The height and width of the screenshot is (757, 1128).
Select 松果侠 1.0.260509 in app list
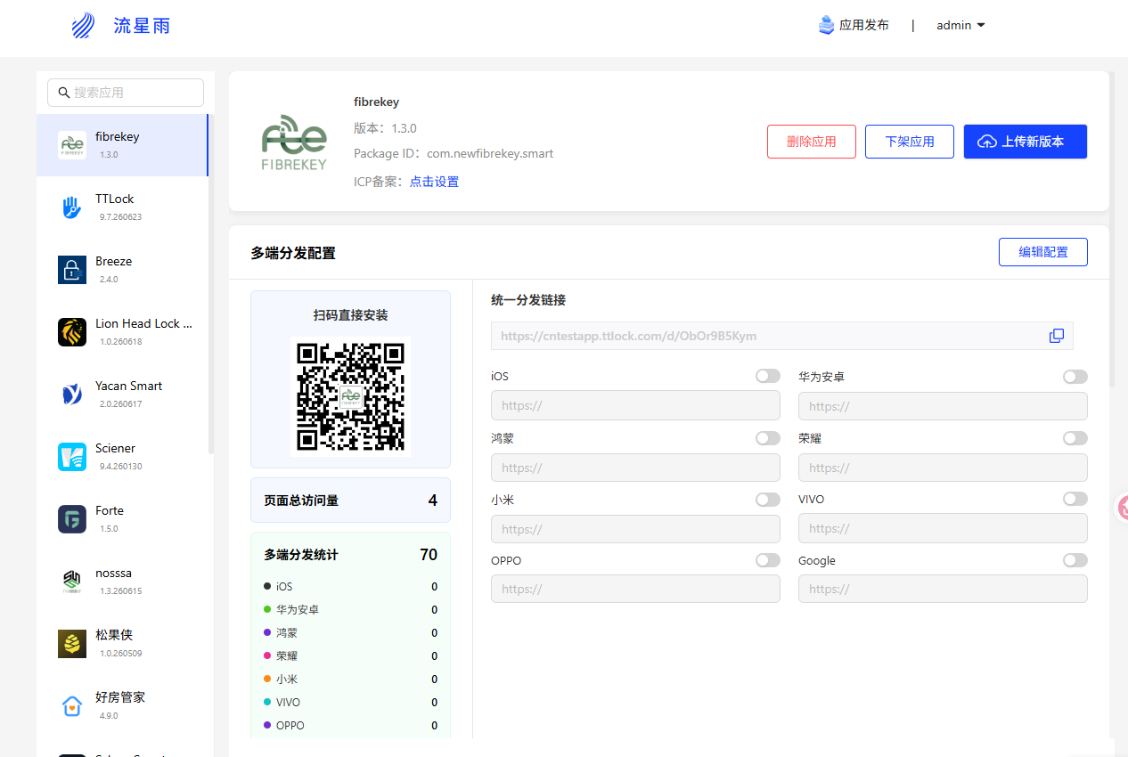pyautogui.click(x=122, y=644)
